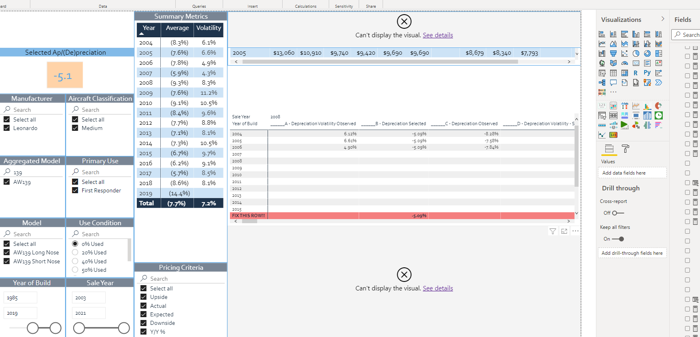The image size is (700, 337).
Task: Turn off Keep all filters toggle
Action: coord(618,239)
